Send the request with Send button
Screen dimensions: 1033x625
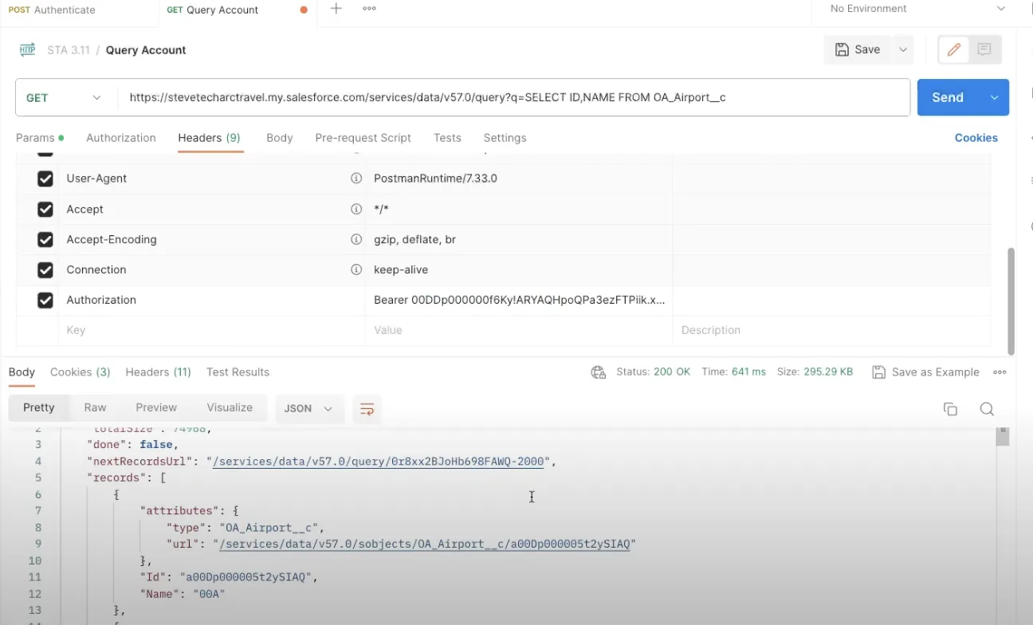click(x=948, y=97)
